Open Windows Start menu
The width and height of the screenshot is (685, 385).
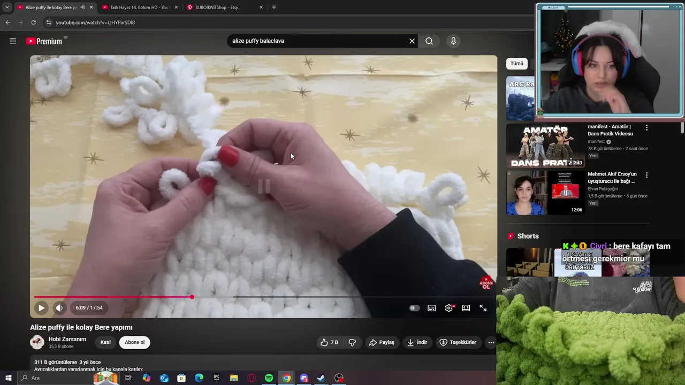click(8, 378)
